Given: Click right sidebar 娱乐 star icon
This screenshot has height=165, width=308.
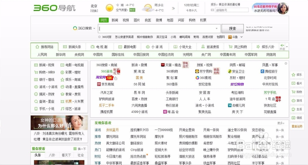Looking at the screenshot, I should 294,75.
